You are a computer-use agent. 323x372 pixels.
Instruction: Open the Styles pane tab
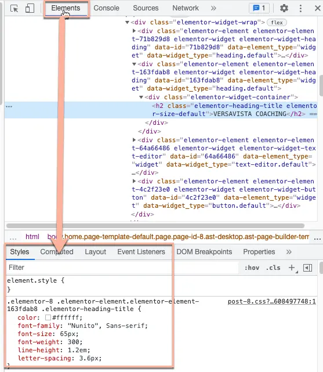[x=20, y=252]
